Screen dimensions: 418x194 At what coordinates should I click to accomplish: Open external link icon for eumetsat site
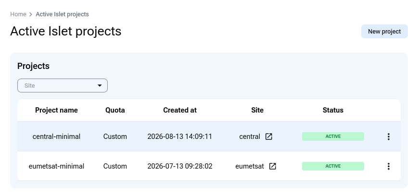272,166
